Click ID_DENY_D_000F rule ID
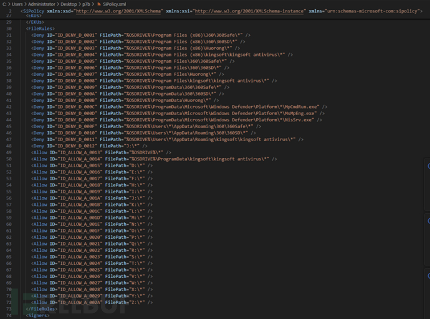The height and width of the screenshot is (319, 430). coord(76,126)
